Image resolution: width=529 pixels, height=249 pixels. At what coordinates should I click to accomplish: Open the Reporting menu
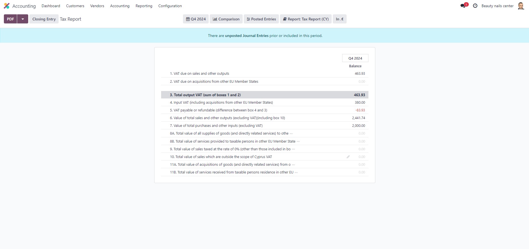click(144, 6)
